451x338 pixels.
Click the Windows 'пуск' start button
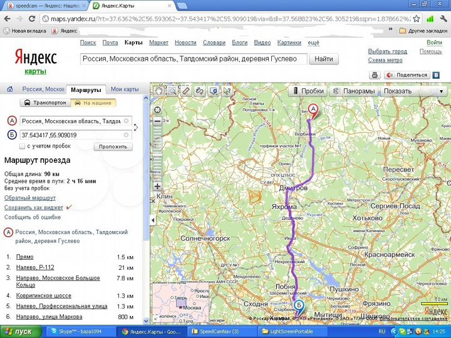[21, 332]
